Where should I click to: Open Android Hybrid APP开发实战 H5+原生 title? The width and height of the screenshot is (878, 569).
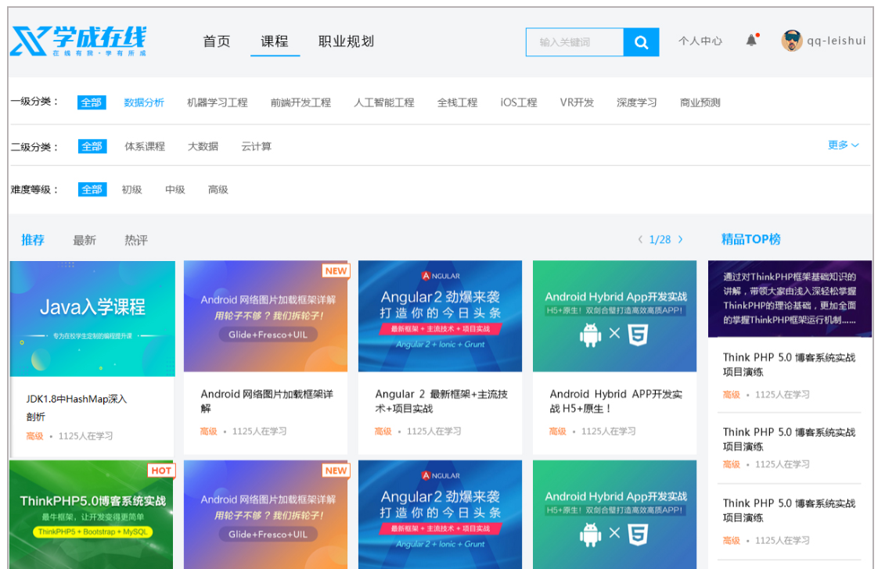point(615,401)
